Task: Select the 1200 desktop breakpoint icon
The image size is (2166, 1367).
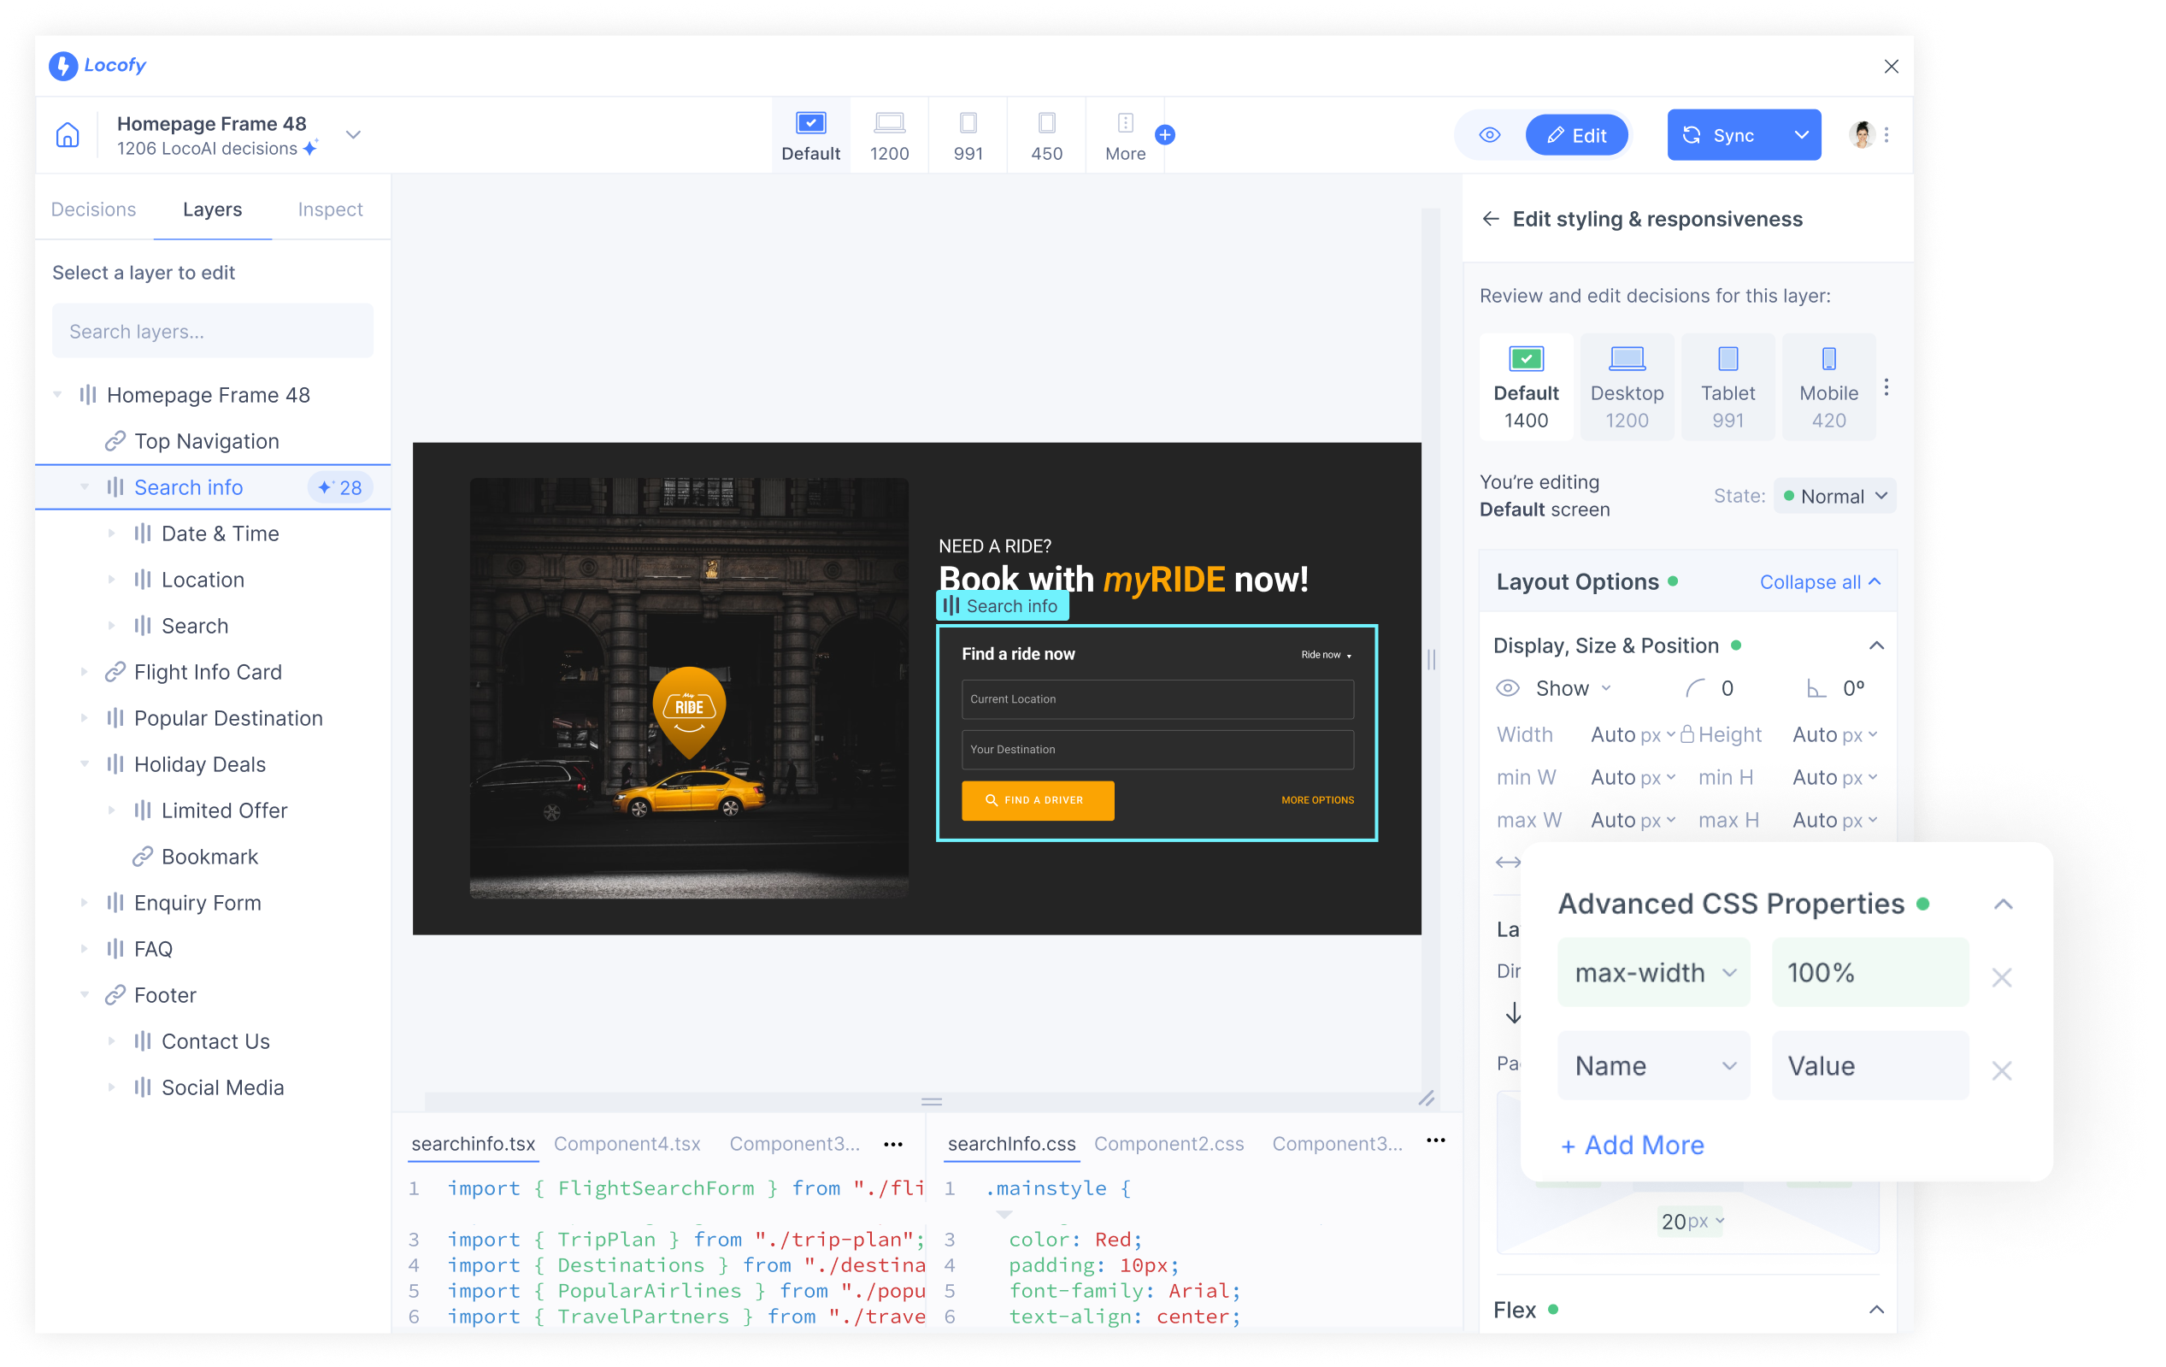Action: pyautogui.click(x=889, y=124)
